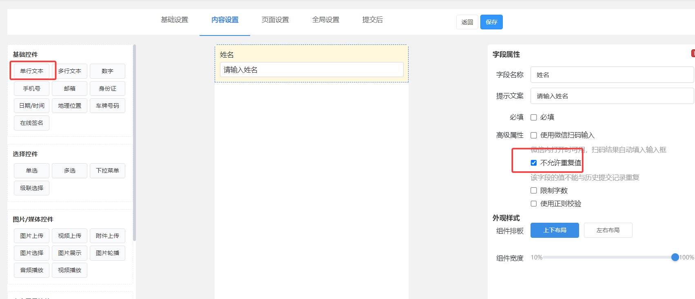This screenshot has width=695, height=299.
Task: Uncheck 不允许重复值 option
Action: click(x=533, y=163)
